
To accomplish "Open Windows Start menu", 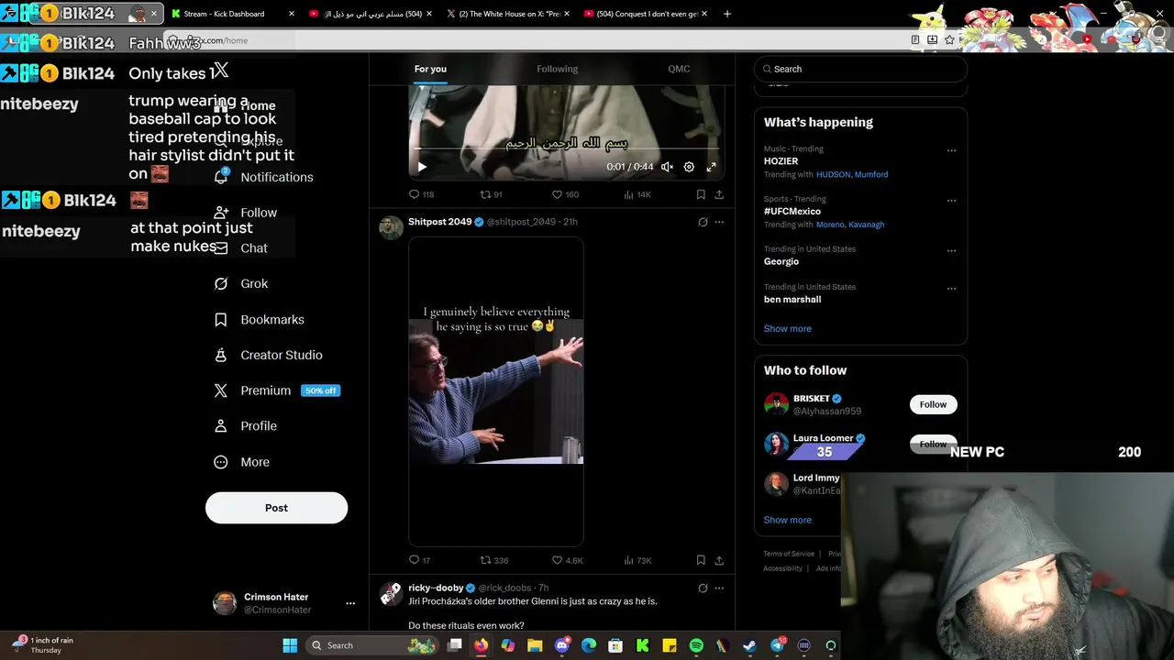I will pyautogui.click(x=290, y=645).
